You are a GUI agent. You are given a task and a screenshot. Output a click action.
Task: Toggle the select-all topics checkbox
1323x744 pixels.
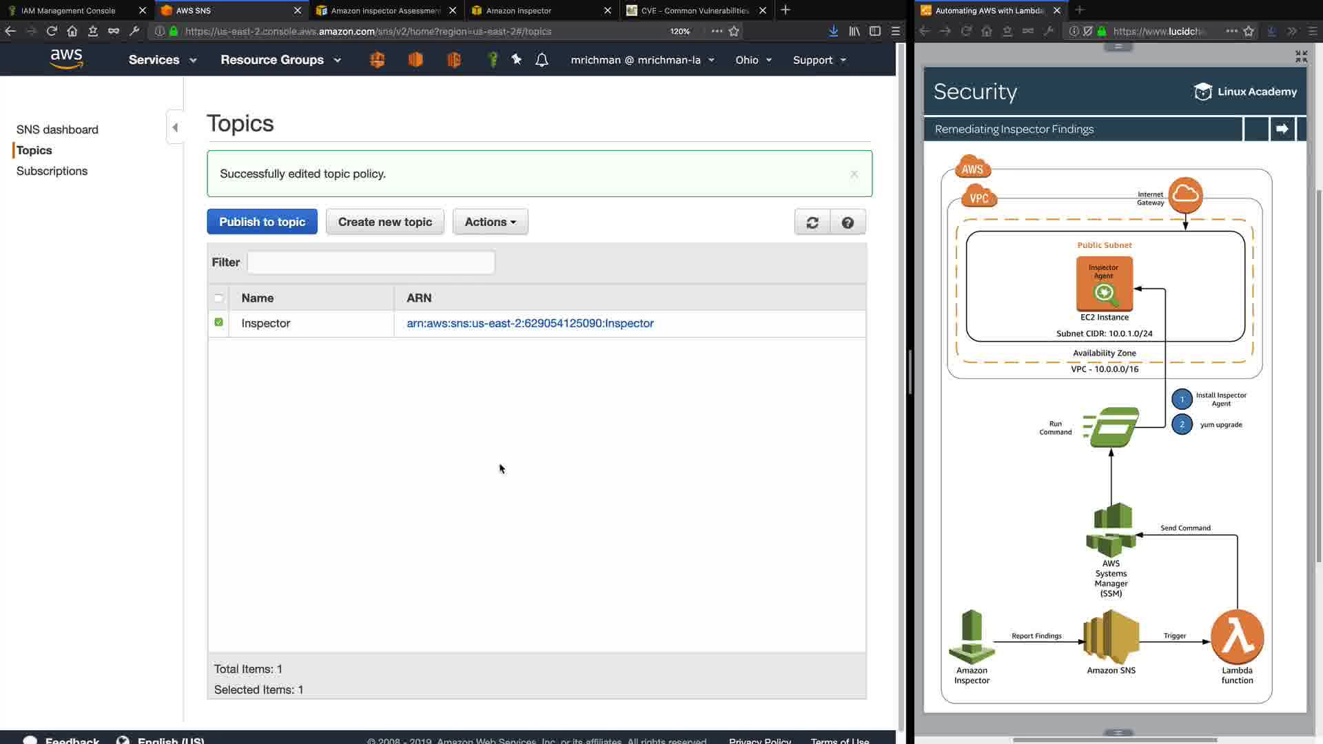pyautogui.click(x=218, y=298)
